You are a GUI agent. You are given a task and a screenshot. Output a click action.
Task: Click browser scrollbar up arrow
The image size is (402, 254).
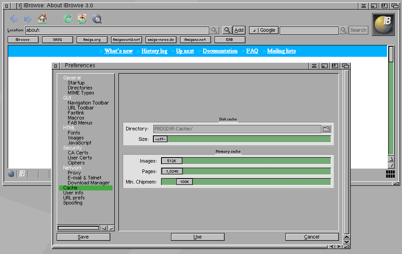click(x=391, y=159)
